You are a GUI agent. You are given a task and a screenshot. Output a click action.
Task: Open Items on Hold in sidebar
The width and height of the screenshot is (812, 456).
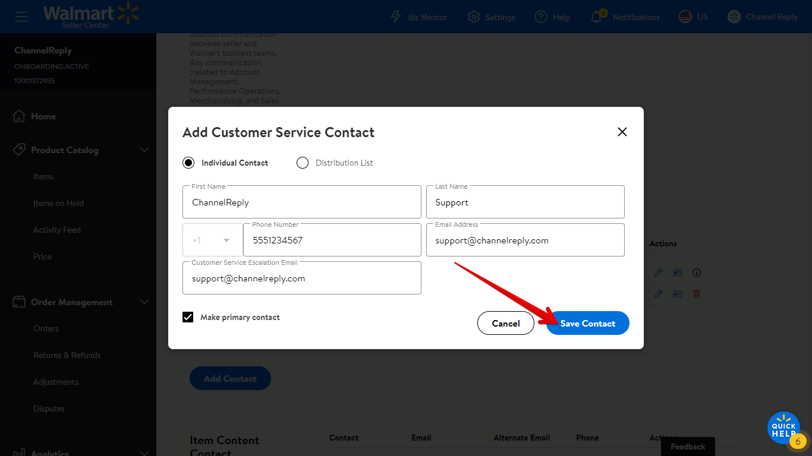[58, 203]
